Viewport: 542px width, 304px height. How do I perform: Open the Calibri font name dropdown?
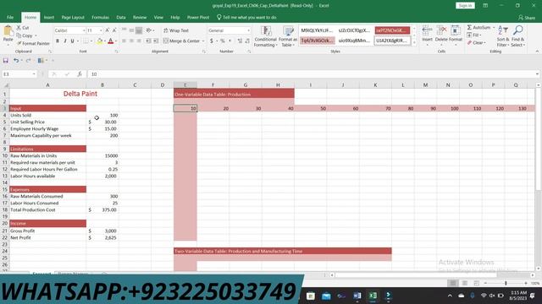click(x=84, y=30)
